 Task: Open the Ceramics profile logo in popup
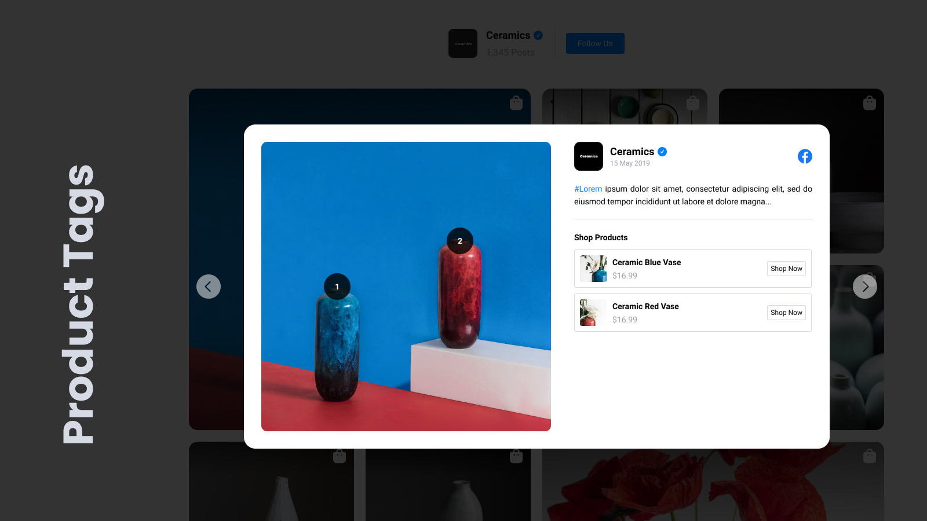589,156
